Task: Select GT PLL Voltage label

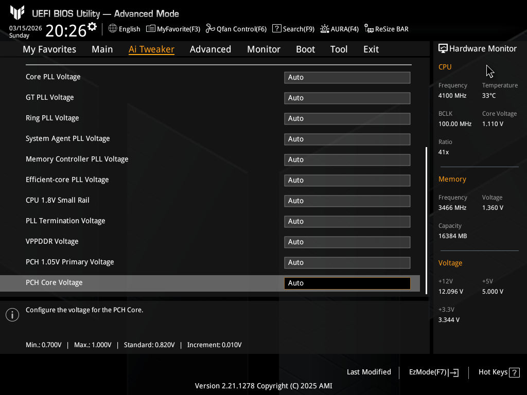Action: point(50,97)
